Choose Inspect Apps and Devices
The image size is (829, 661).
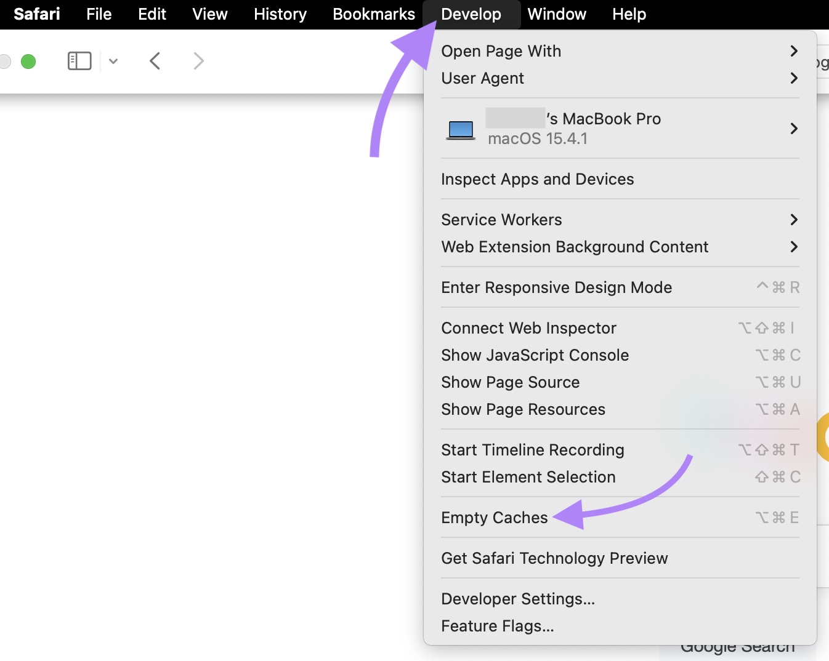coord(537,179)
